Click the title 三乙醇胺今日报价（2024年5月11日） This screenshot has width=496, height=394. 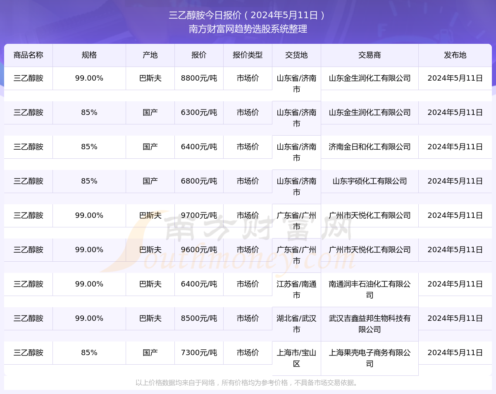coord(248,16)
